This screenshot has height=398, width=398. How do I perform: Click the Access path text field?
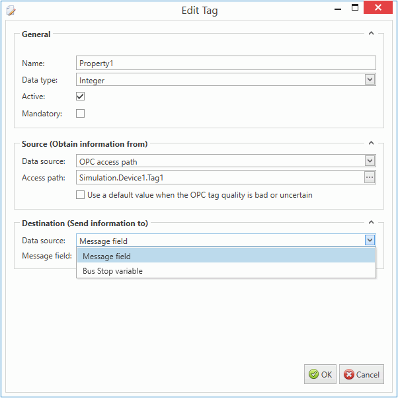click(x=220, y=177)
